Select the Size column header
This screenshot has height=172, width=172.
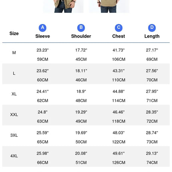pos(14,33)
